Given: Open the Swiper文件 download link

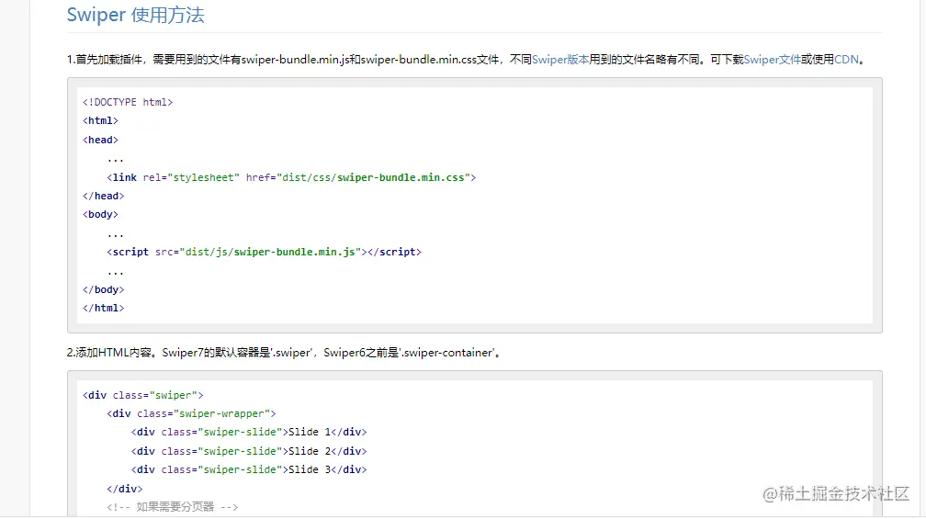Looking at the screenshot, I should (x=773, y=60).
